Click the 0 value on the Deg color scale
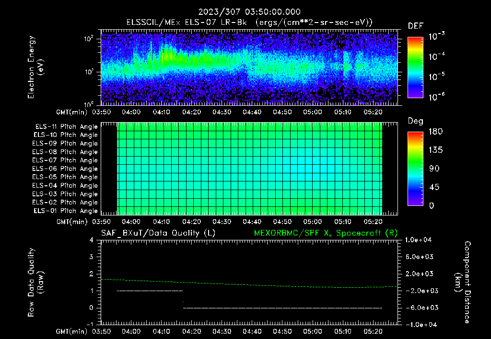The width and height of the screenshot is (491, 339). (x=432, y=206)
